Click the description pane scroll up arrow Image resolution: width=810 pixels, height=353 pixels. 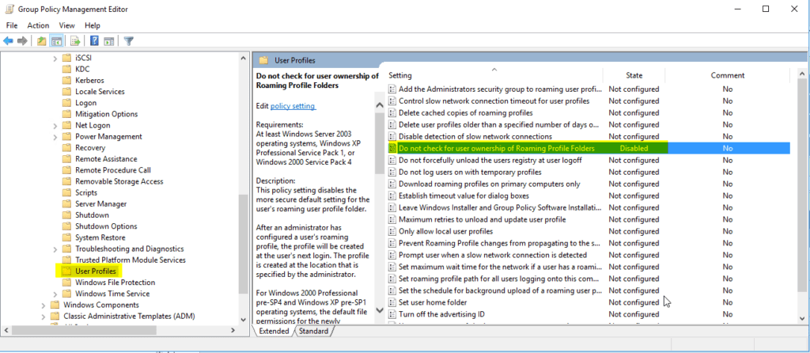(x=380, y=105)
